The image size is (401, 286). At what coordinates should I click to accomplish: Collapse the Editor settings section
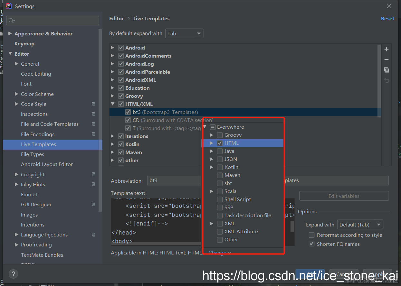[x=10, y=54]
